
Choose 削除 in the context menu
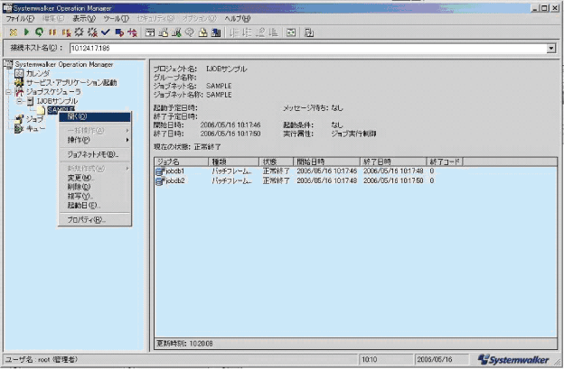coord(95,187)
